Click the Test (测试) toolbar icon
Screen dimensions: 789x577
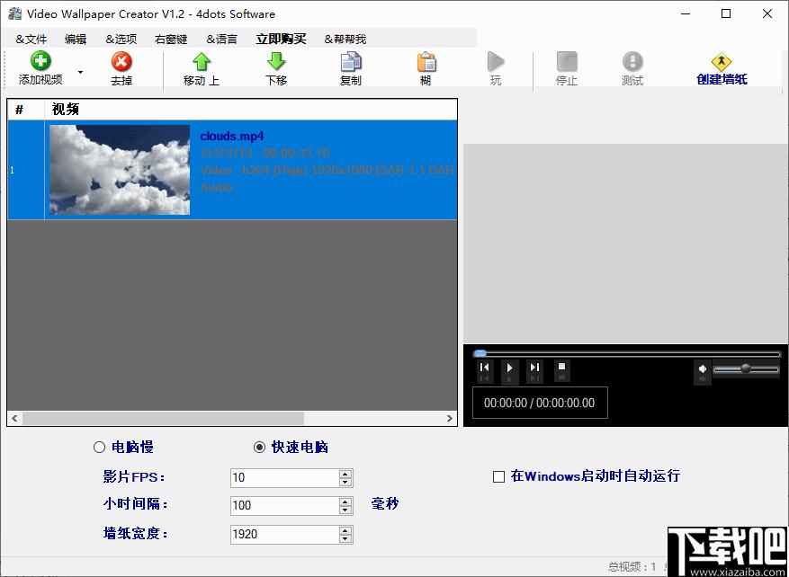click(x=632, y=62)
